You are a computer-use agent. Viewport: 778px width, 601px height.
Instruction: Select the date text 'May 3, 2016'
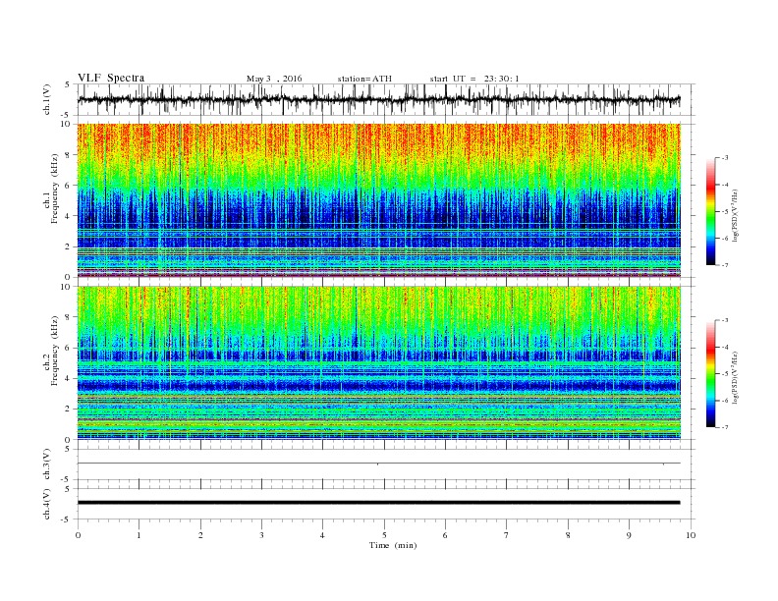tap(274, 79)
